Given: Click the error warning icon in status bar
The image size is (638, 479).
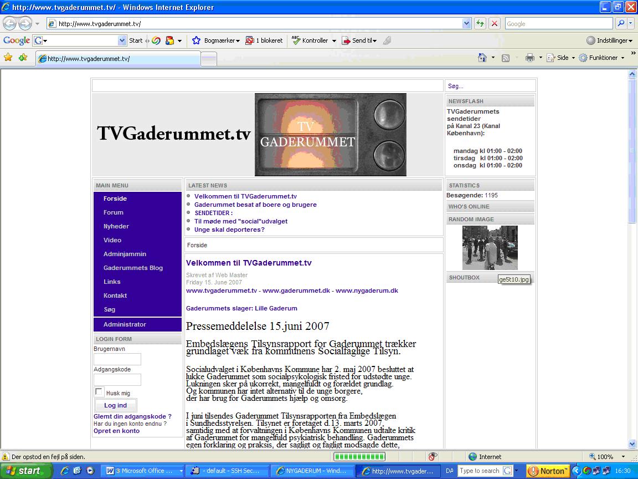Looking at the screenshot, I should coord(6,457).
